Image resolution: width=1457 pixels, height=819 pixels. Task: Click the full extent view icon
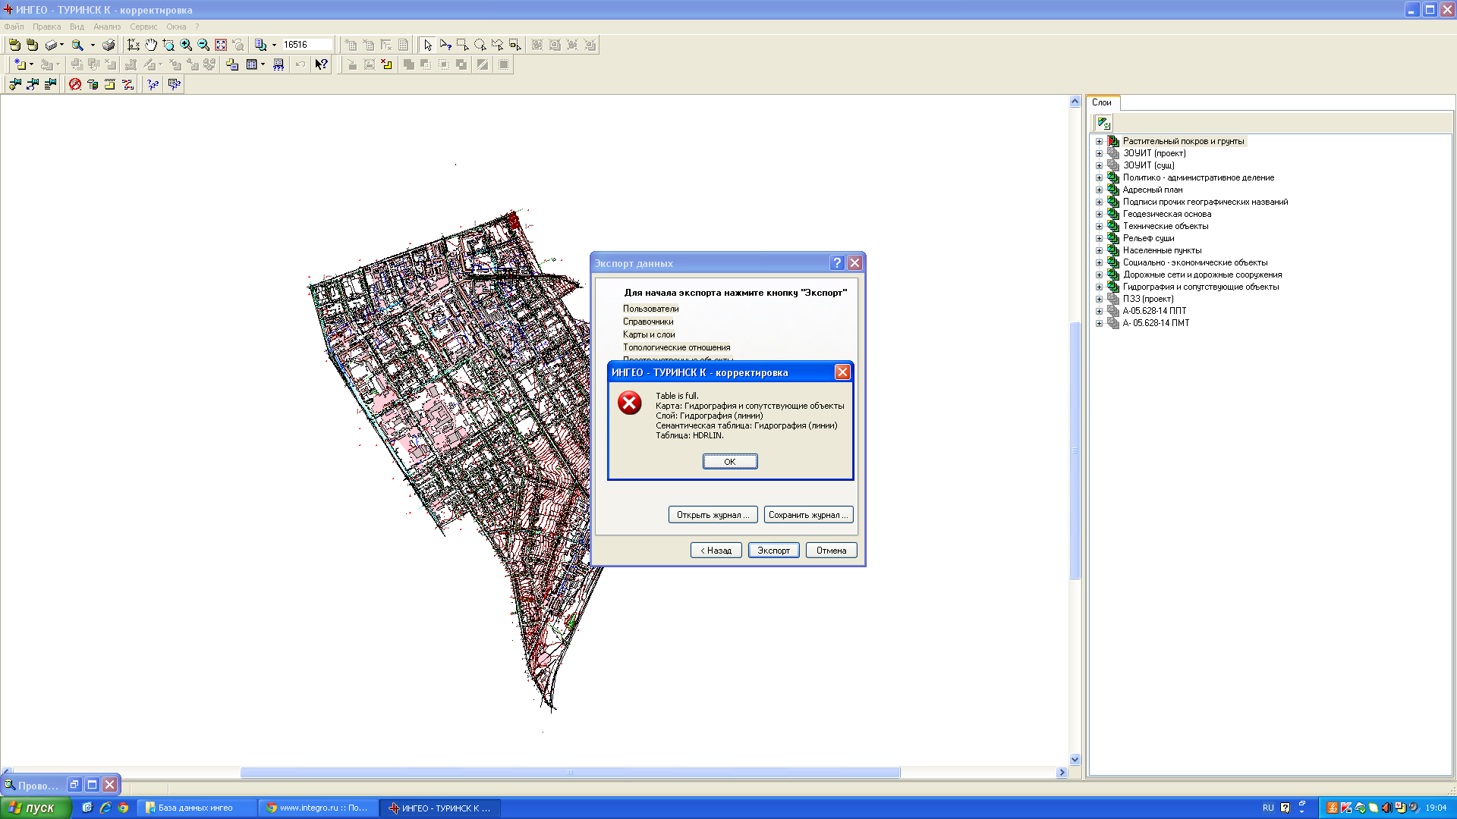pyautogui.click(x=221, y=45)
